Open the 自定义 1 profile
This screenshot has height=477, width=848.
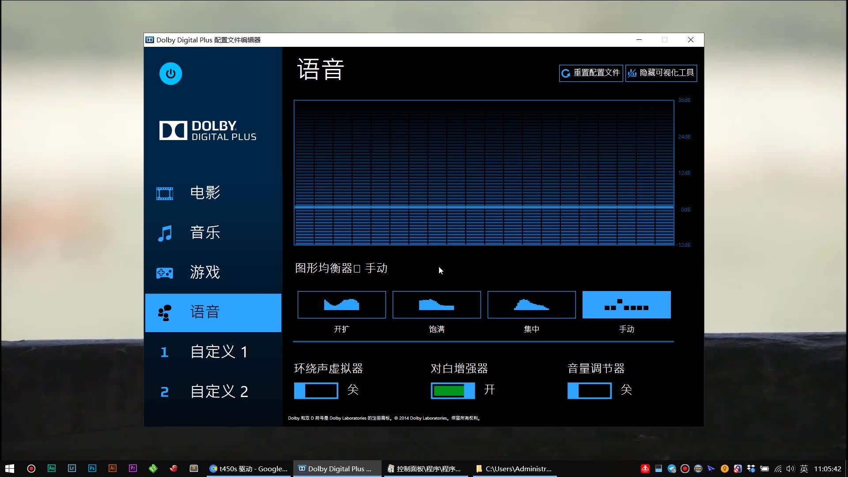point(213,352)
